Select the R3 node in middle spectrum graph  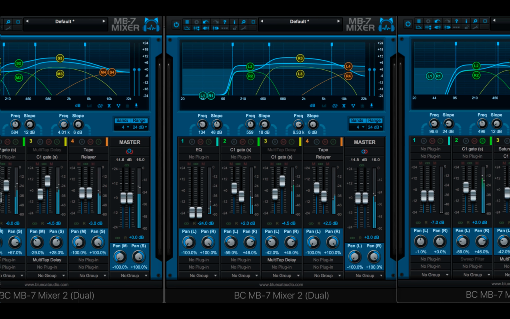tap(300, 58)
